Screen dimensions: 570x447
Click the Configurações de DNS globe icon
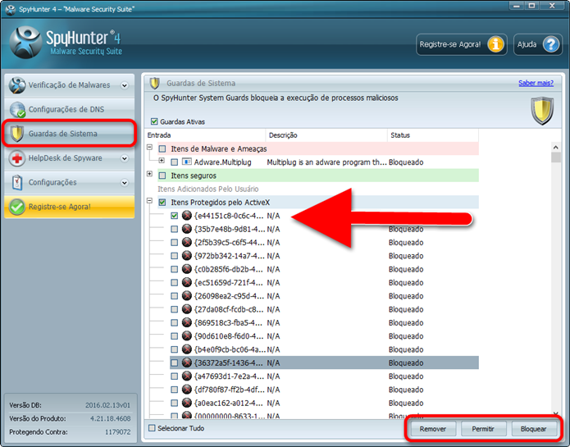pos(16,110)
